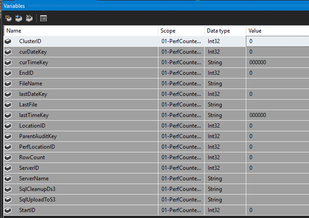Screen dimensions: 309x218
Task: Select the ParentAuditKey variable icon
Action: [8, 137]
